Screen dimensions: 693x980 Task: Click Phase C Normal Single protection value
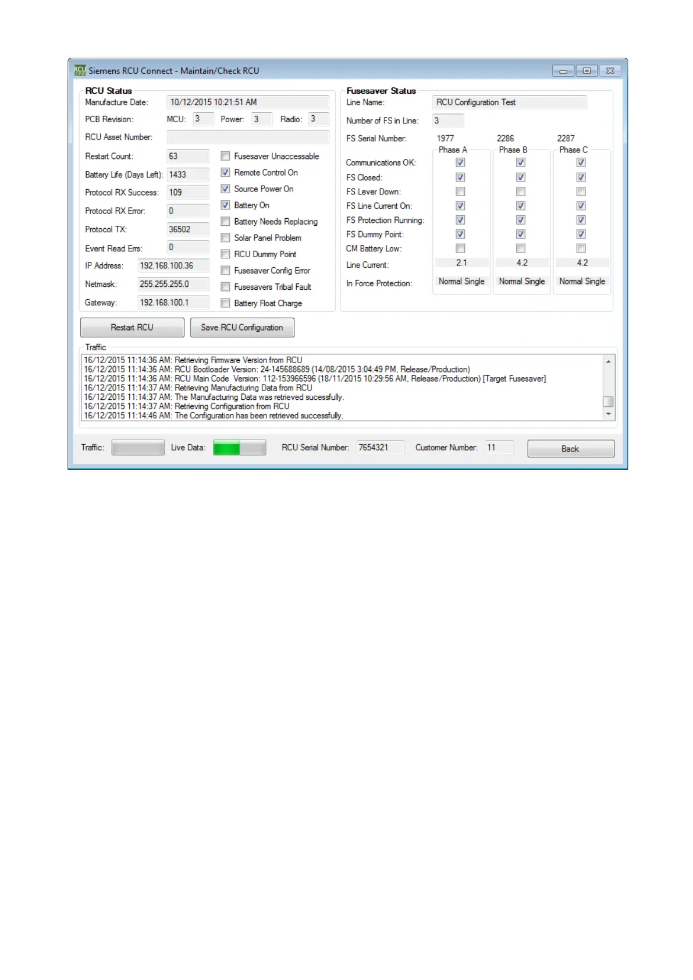[x=582, y=281]
